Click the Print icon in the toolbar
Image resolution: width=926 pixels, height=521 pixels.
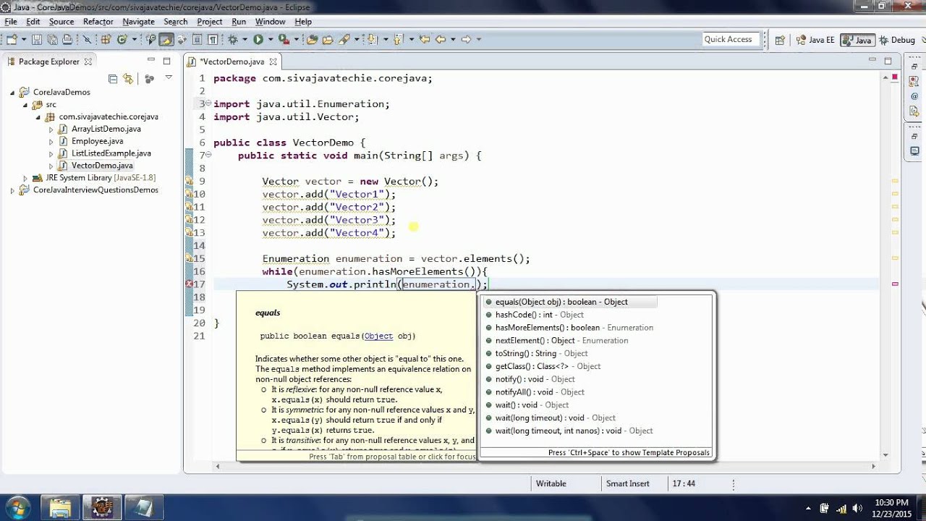click(x=67, y=40)
